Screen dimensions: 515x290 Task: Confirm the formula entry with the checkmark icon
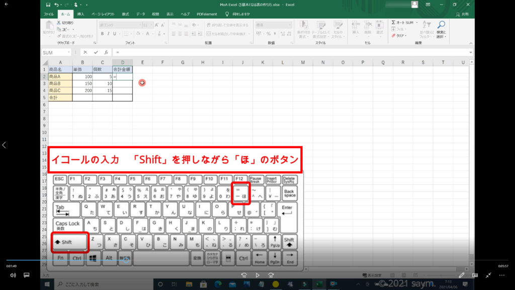(x=96, y=52)
